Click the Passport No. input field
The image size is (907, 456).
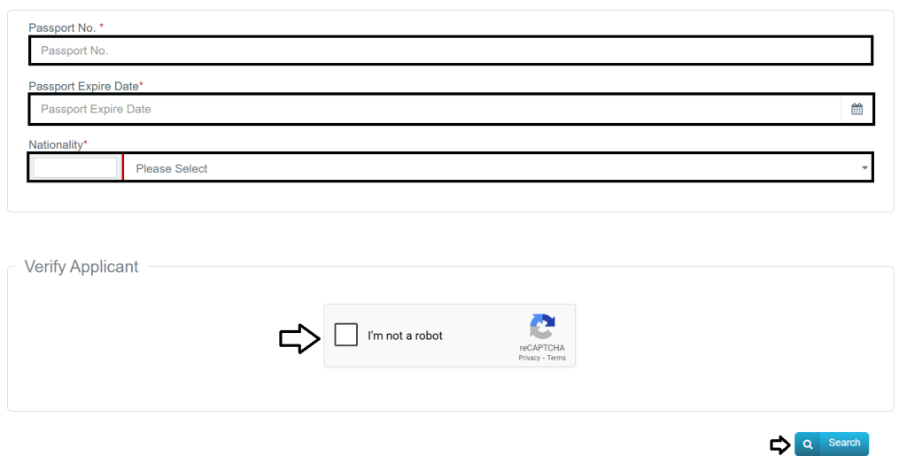click(450, 50)
